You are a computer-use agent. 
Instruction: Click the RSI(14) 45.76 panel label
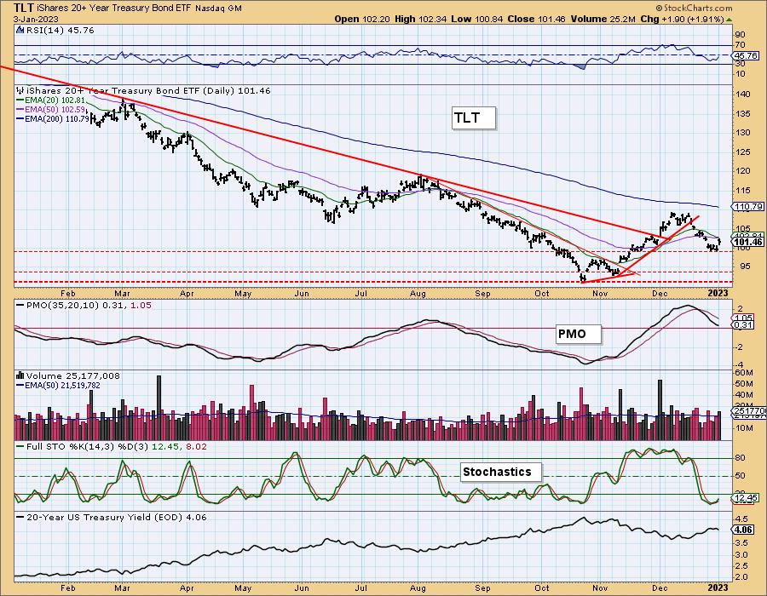click(x=60, y=30)
